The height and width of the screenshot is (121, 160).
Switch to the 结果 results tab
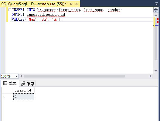coord(10,83)
